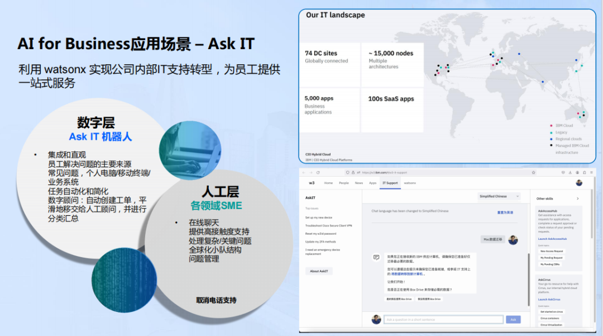The height and width of the screenshot is (336, 603).
Task: Bookmark the page with the star icon
Action: (533, 172)
